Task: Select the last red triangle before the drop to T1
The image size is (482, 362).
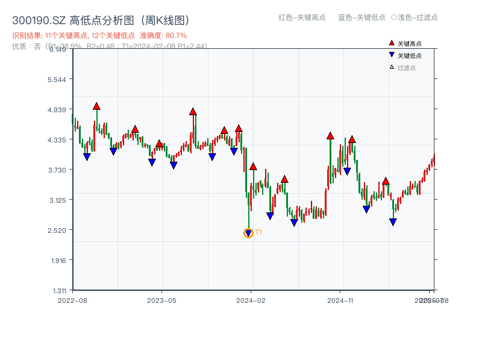Action: coord(239,129)
